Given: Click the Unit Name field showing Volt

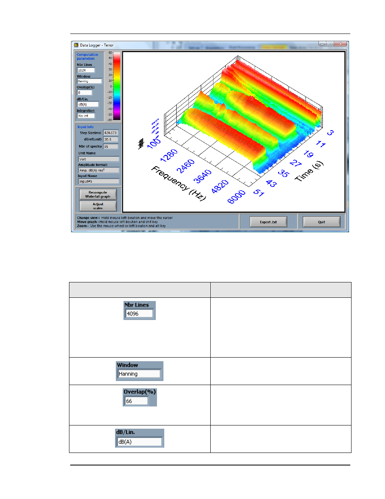Looking at the screenshot, I should tap(98, 159).
